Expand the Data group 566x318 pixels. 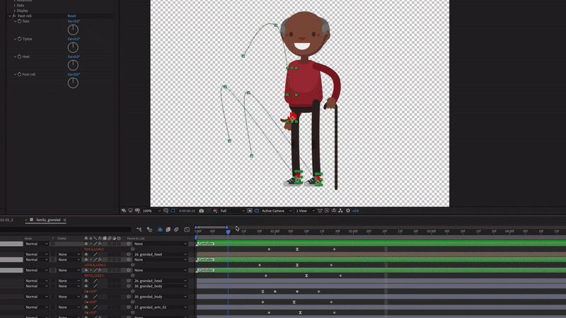(14, 6)
